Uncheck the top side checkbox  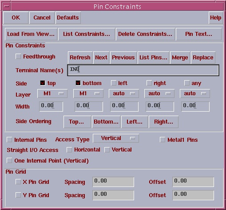coord(43,83)
